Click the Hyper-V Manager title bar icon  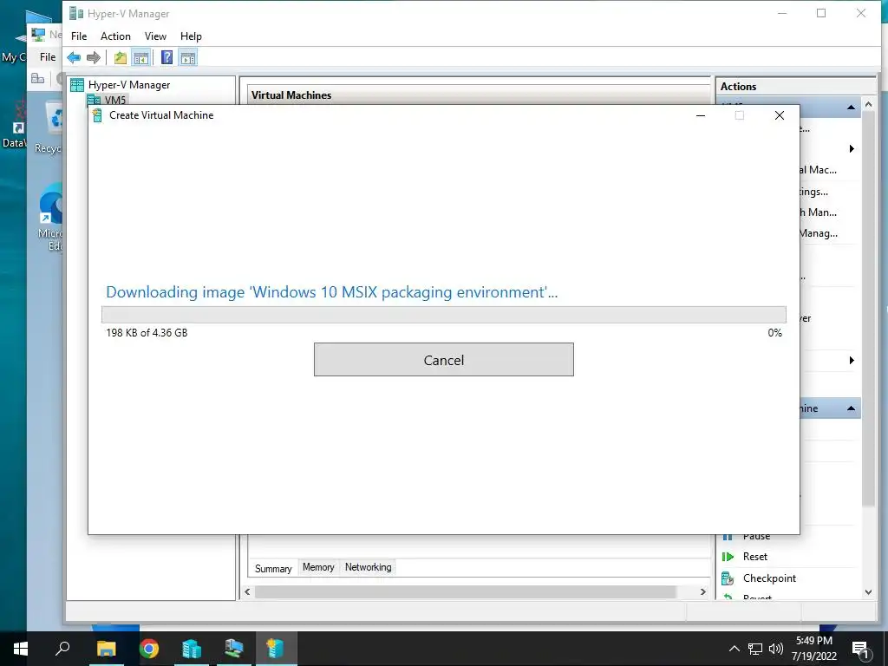tap(76, 14)
